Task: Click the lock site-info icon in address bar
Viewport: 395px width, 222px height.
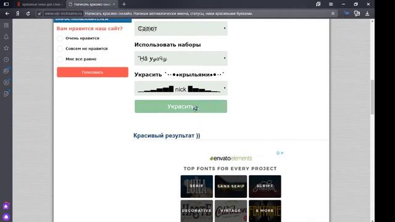Action: (39, 14)
